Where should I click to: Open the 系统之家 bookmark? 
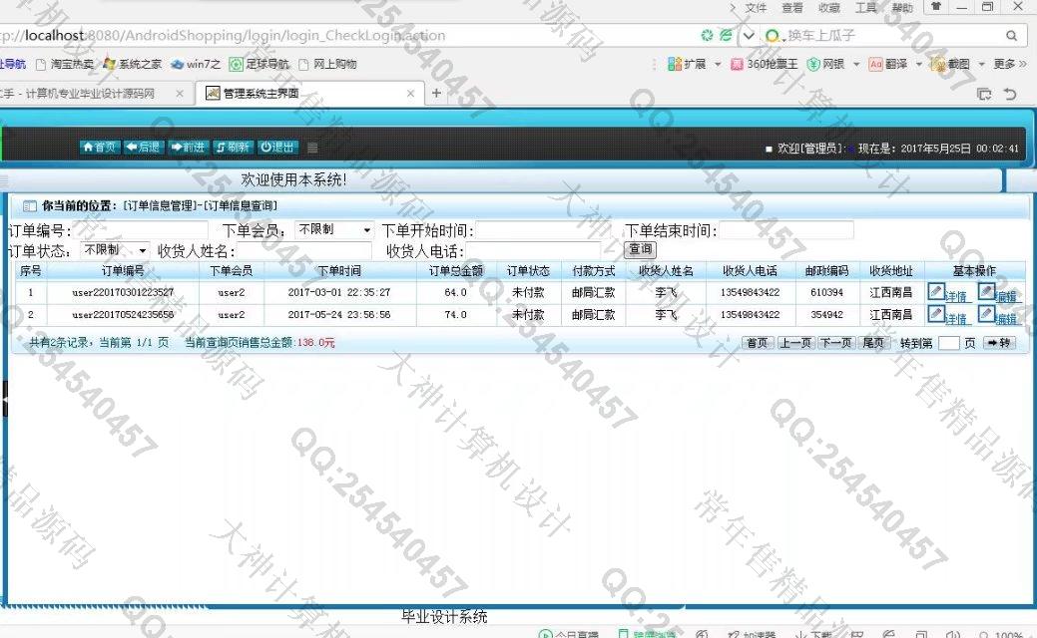pos(133,64)
